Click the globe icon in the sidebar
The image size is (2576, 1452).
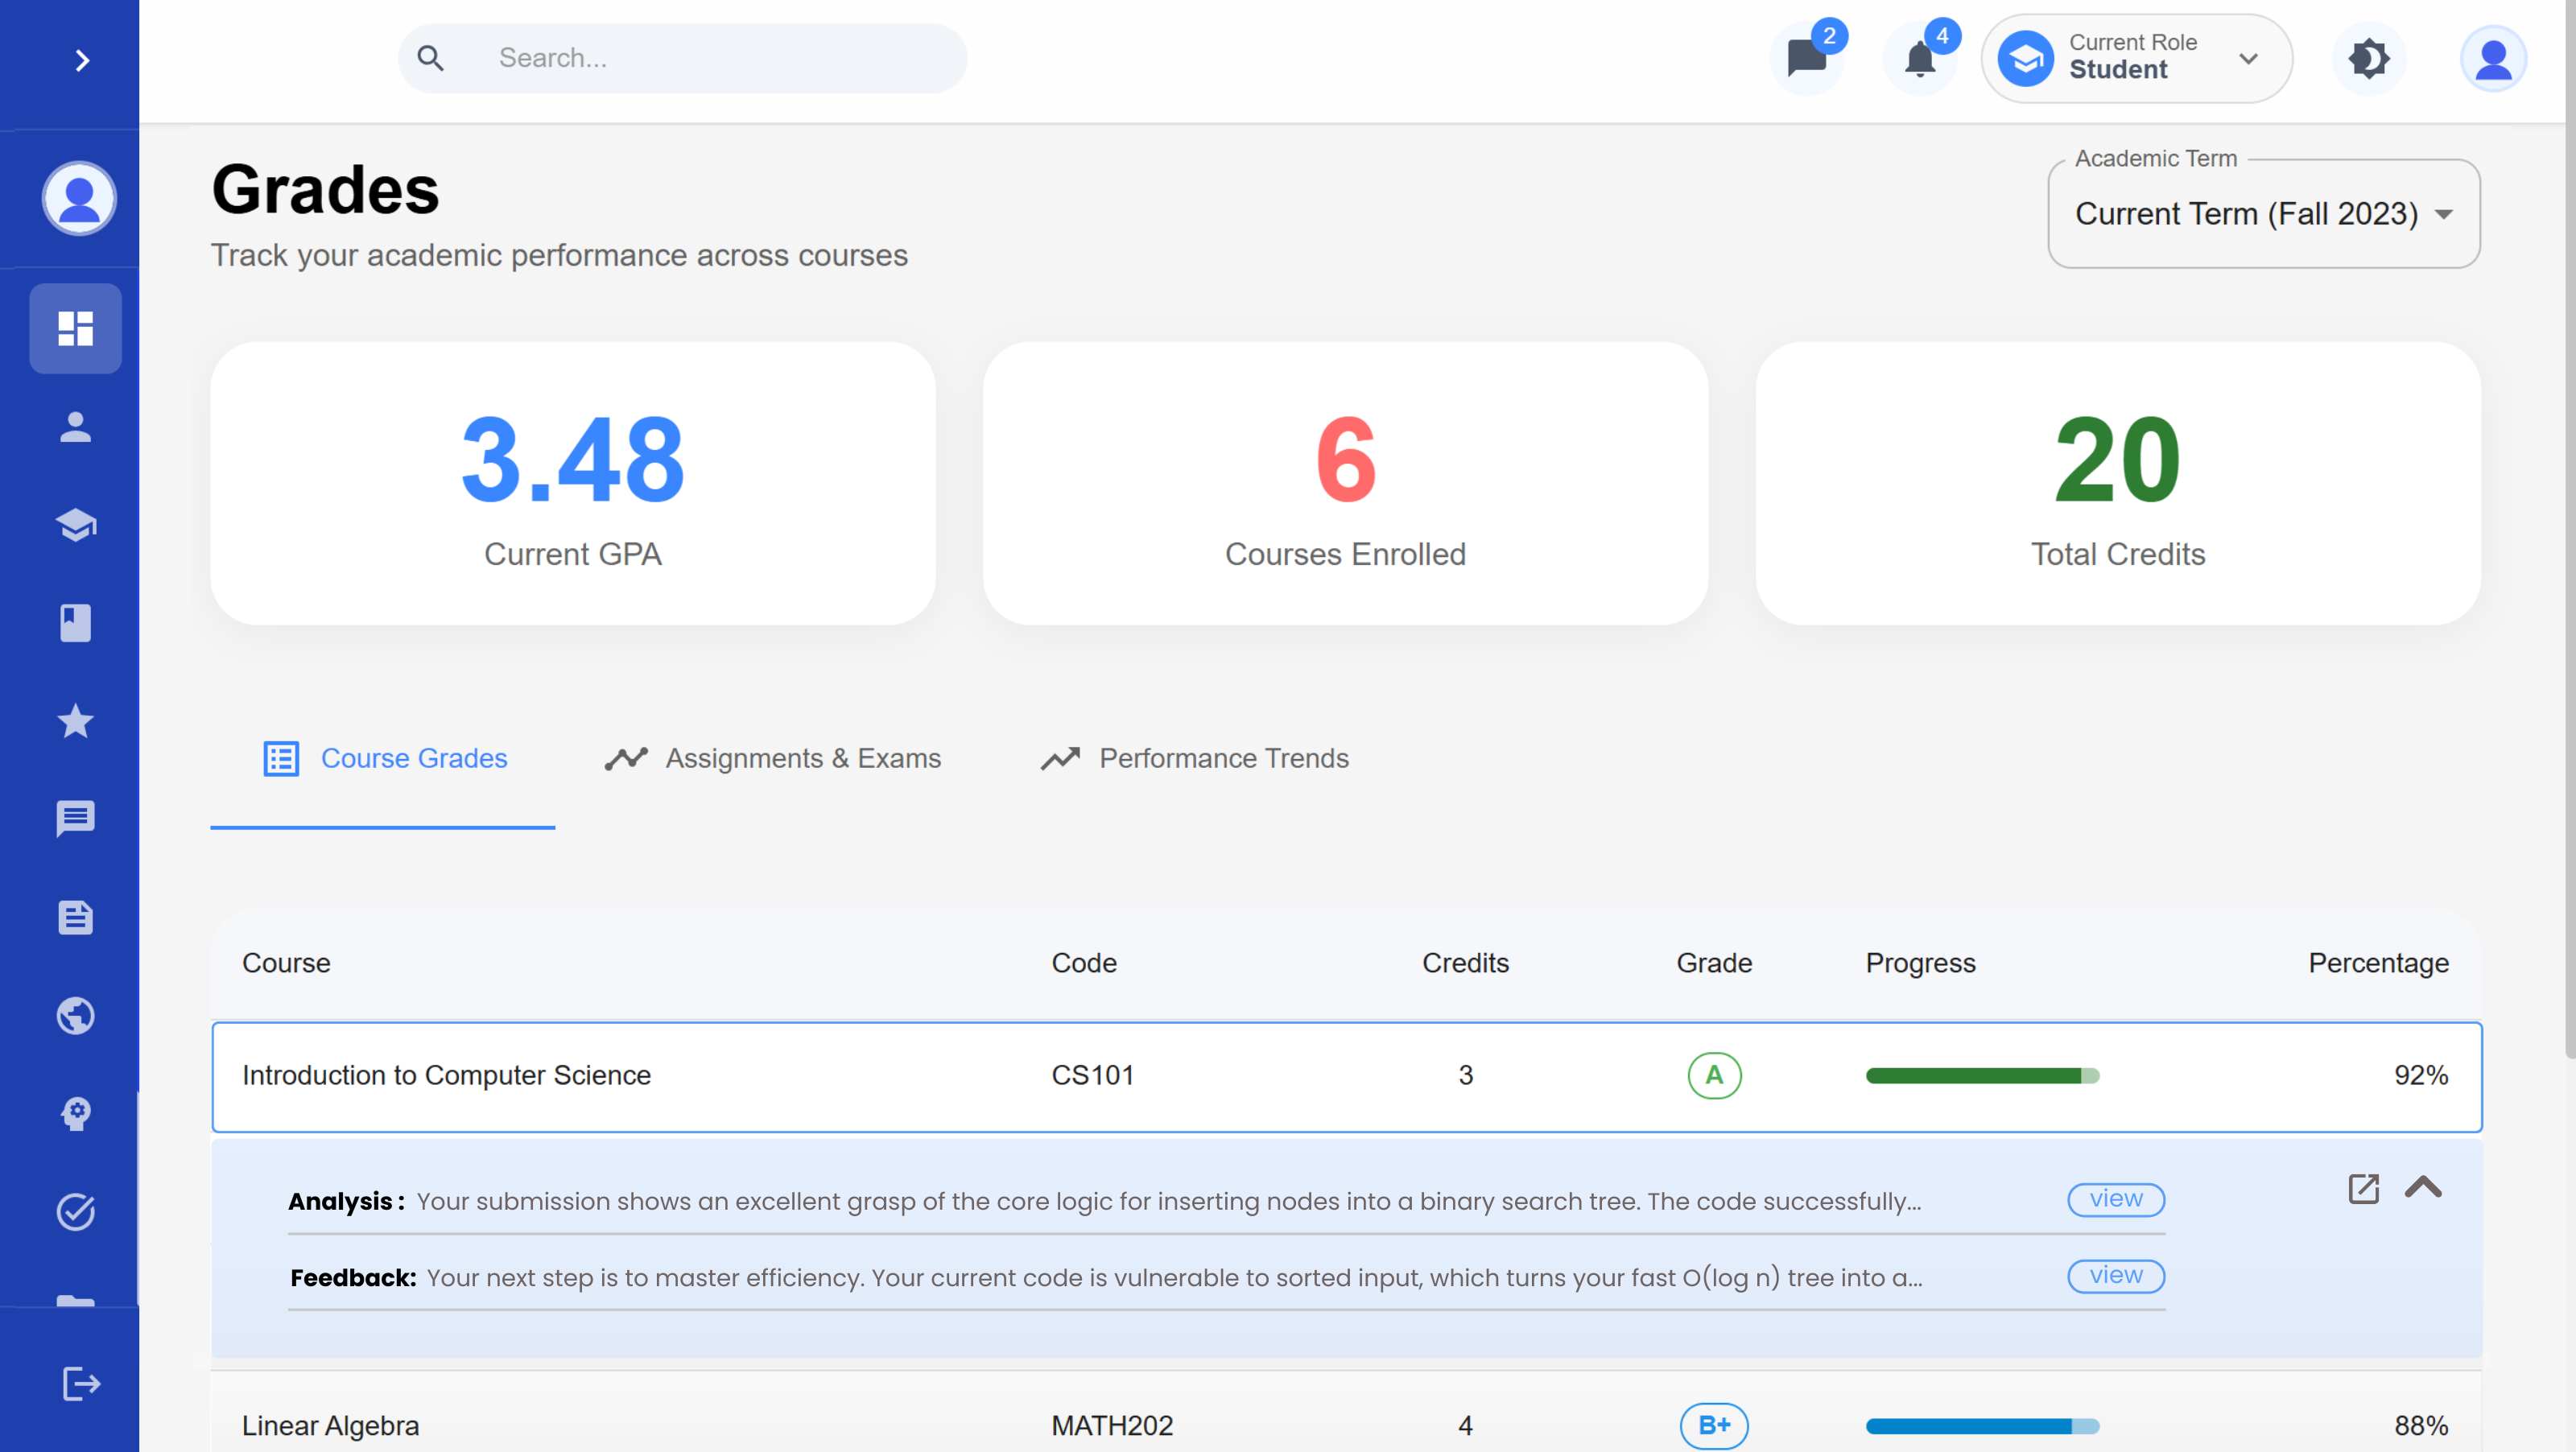coord(75,1016)
